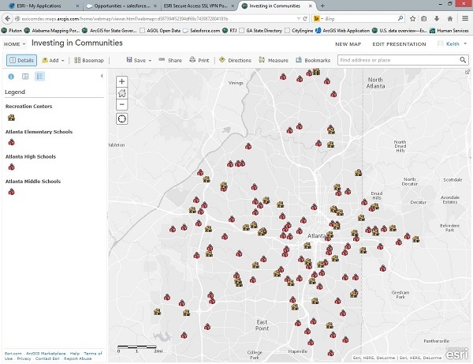Zoom in on the map

tap(122, 81)
